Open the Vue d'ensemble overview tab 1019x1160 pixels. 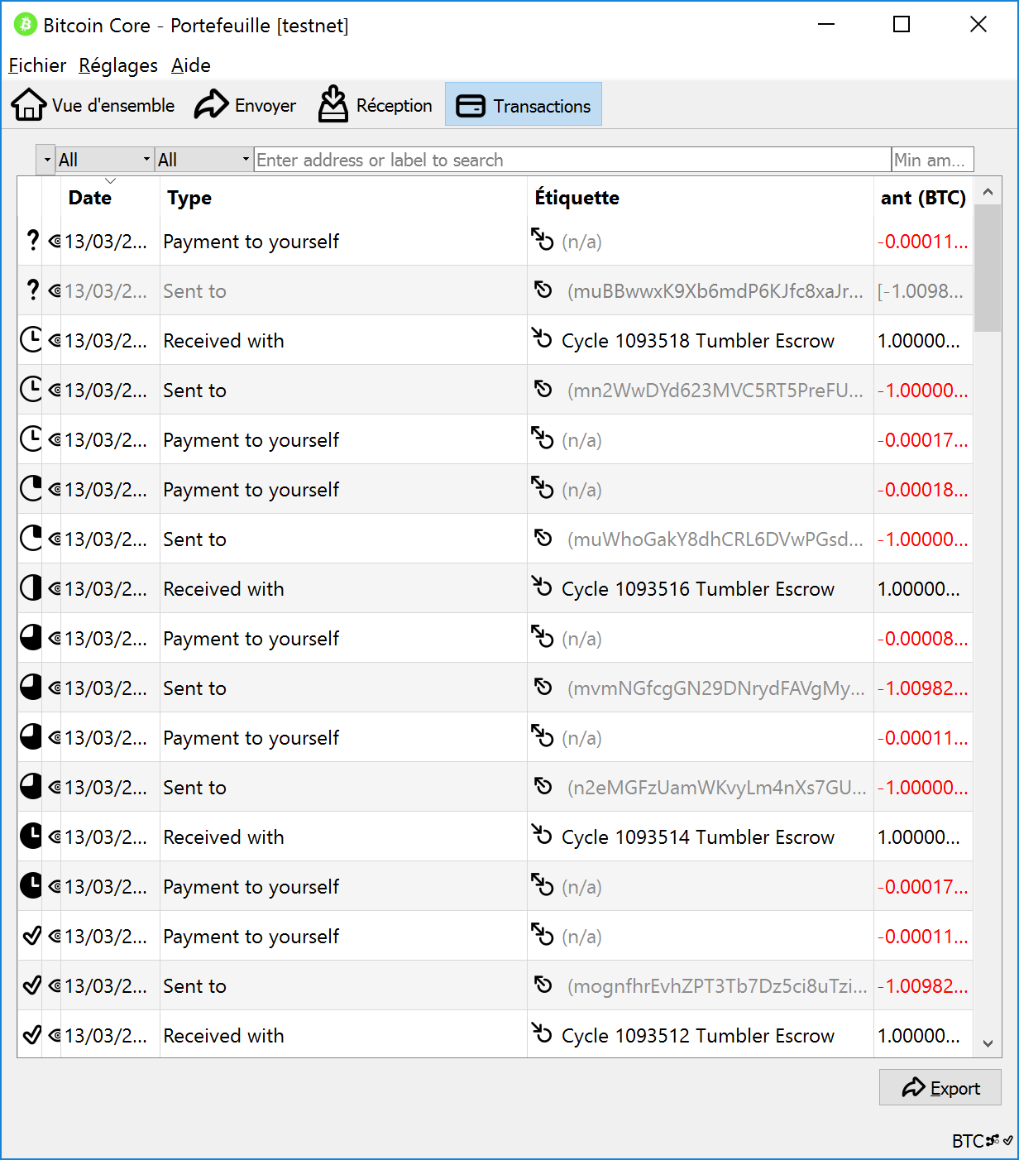coord(93,105)
